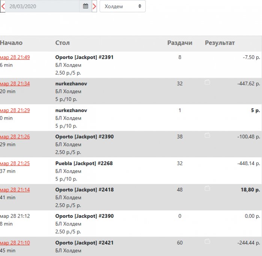Click the result 0,00 р.
This screenshot has height=256, width=262.
tap(253, 216)
